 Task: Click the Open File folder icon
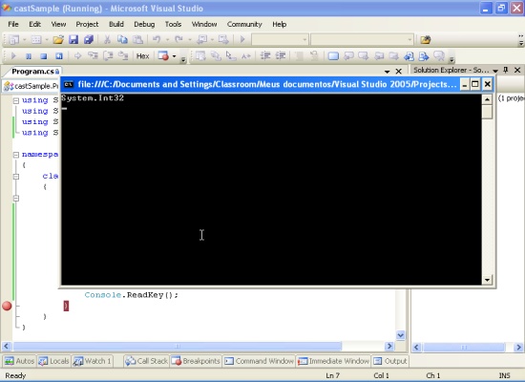click(58, 40)
